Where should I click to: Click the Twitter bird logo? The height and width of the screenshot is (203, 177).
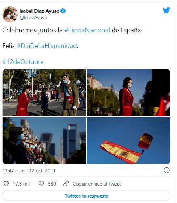167,10
